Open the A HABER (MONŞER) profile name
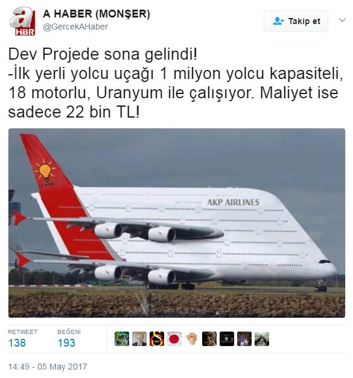Image resolution: width=353 pixels, height=378 pixels. pos(97,14)
